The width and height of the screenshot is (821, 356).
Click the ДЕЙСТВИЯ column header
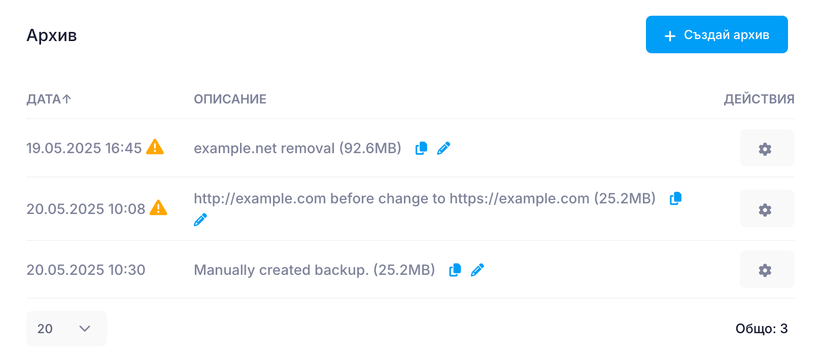pyautogui.click(x=759, y=99)
